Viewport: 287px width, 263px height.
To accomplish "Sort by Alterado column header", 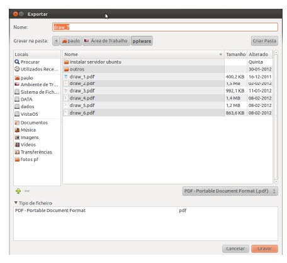I will 260,54.
